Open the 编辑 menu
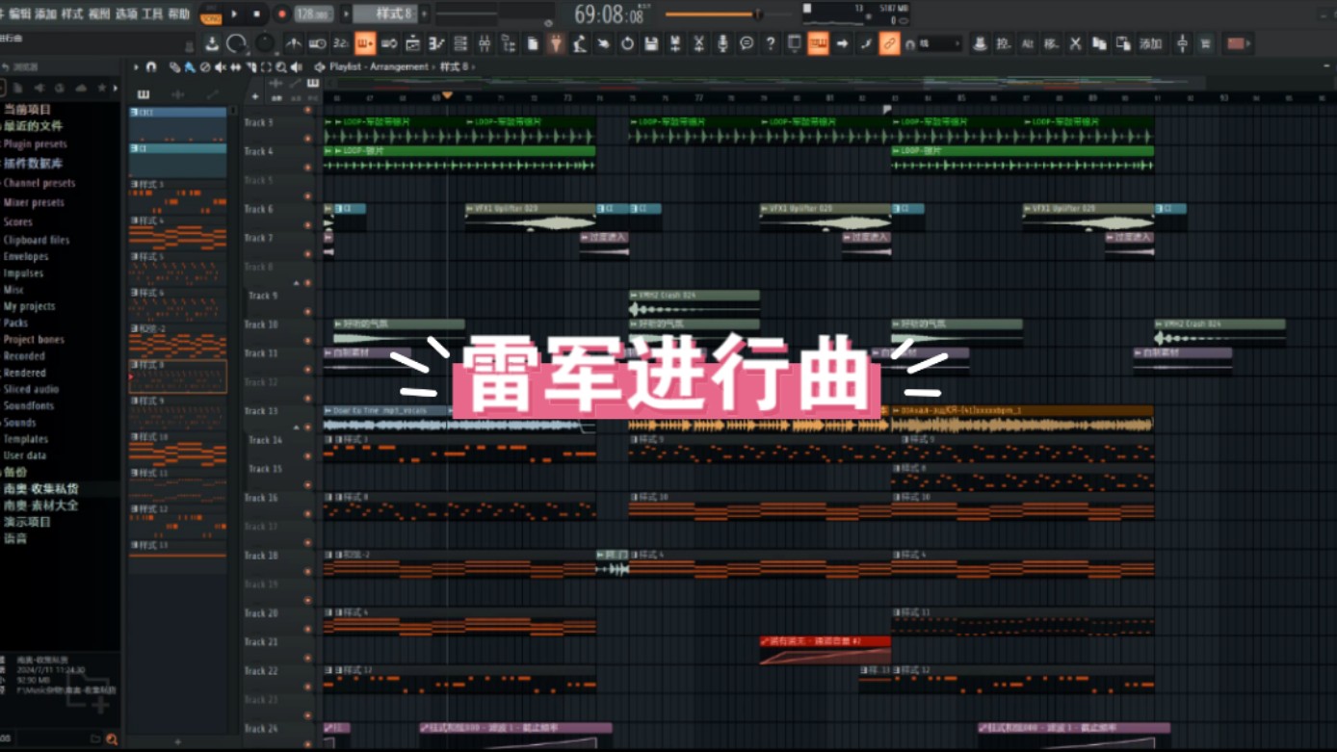 click(x=19, y=14)
